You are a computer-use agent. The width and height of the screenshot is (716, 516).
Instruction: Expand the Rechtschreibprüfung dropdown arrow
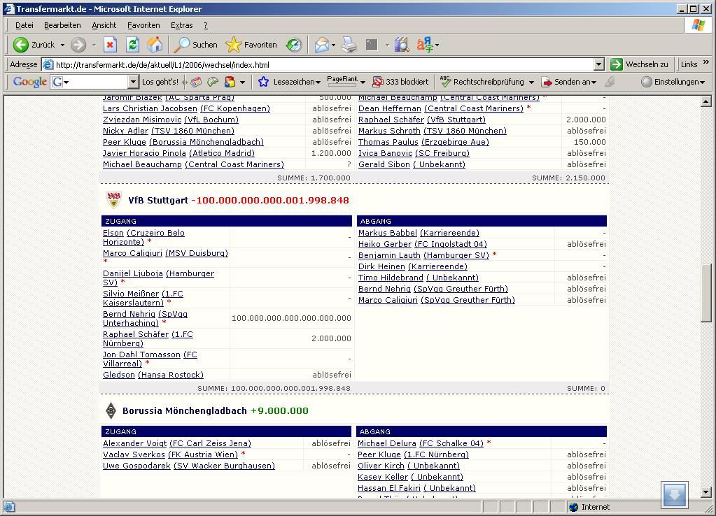(531, 82)
